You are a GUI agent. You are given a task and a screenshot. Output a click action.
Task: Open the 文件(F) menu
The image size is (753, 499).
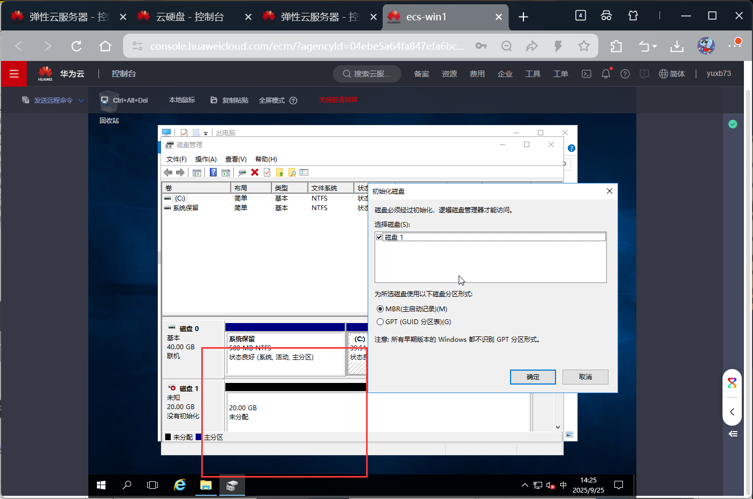coord(176,159)
